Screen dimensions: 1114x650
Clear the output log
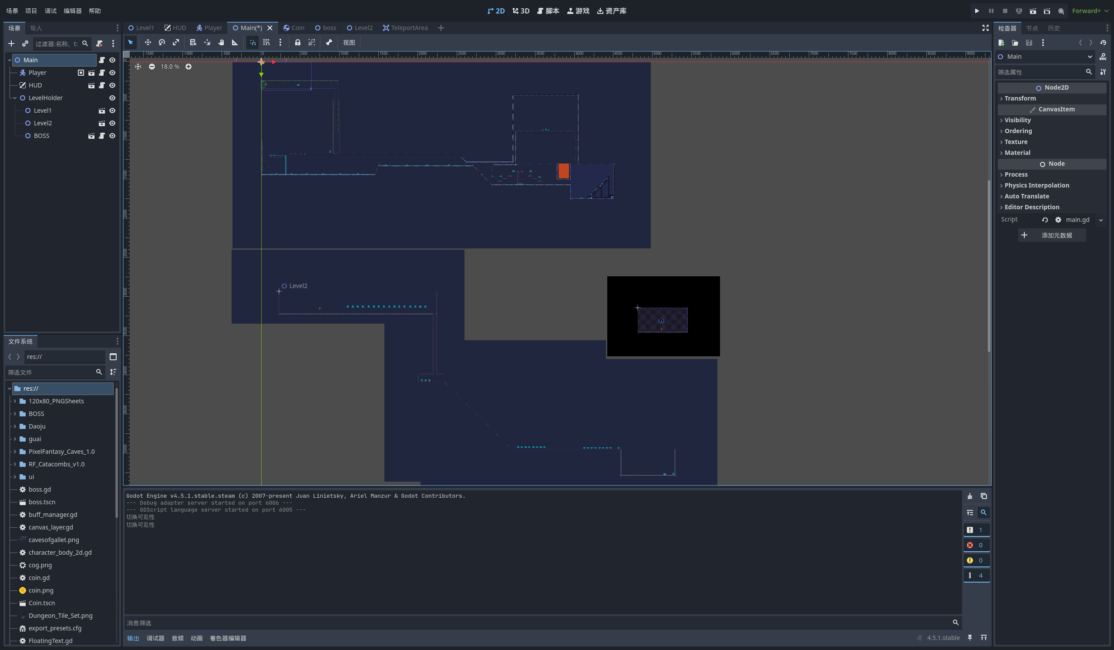970,496
